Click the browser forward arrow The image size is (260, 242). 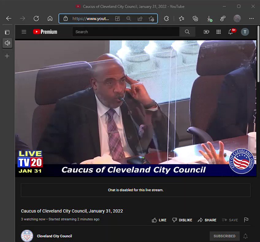[x=23, y=18]
